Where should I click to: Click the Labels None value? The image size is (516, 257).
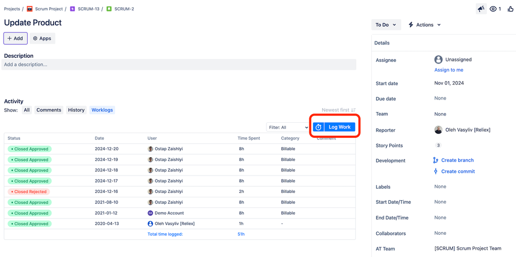point(440,187)
